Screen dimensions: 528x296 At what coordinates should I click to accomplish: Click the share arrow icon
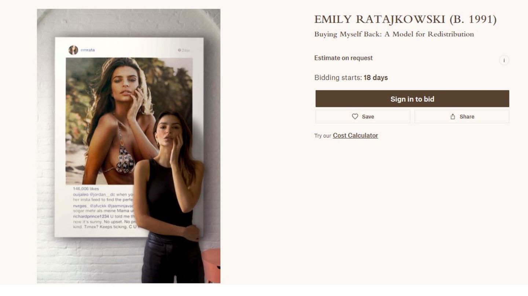pyautogui.click(x=453, y=116)
